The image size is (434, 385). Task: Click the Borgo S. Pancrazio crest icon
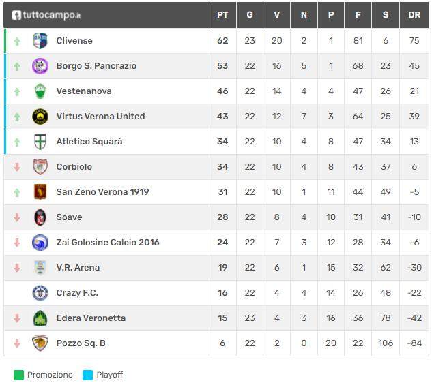(40, 66)
